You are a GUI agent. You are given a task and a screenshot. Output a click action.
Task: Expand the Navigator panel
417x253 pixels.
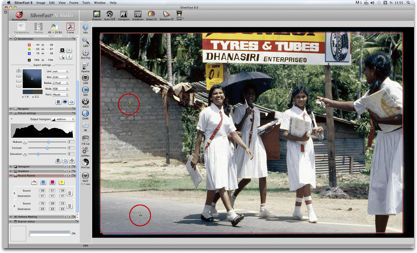tap(11, 109)
